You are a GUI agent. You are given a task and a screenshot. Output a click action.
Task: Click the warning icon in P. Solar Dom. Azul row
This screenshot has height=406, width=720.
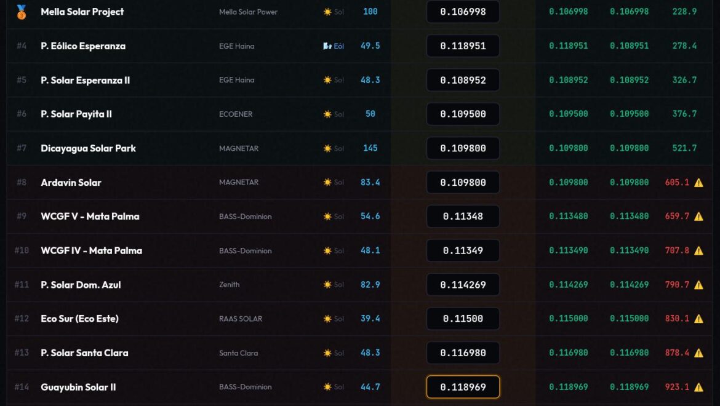698,285
